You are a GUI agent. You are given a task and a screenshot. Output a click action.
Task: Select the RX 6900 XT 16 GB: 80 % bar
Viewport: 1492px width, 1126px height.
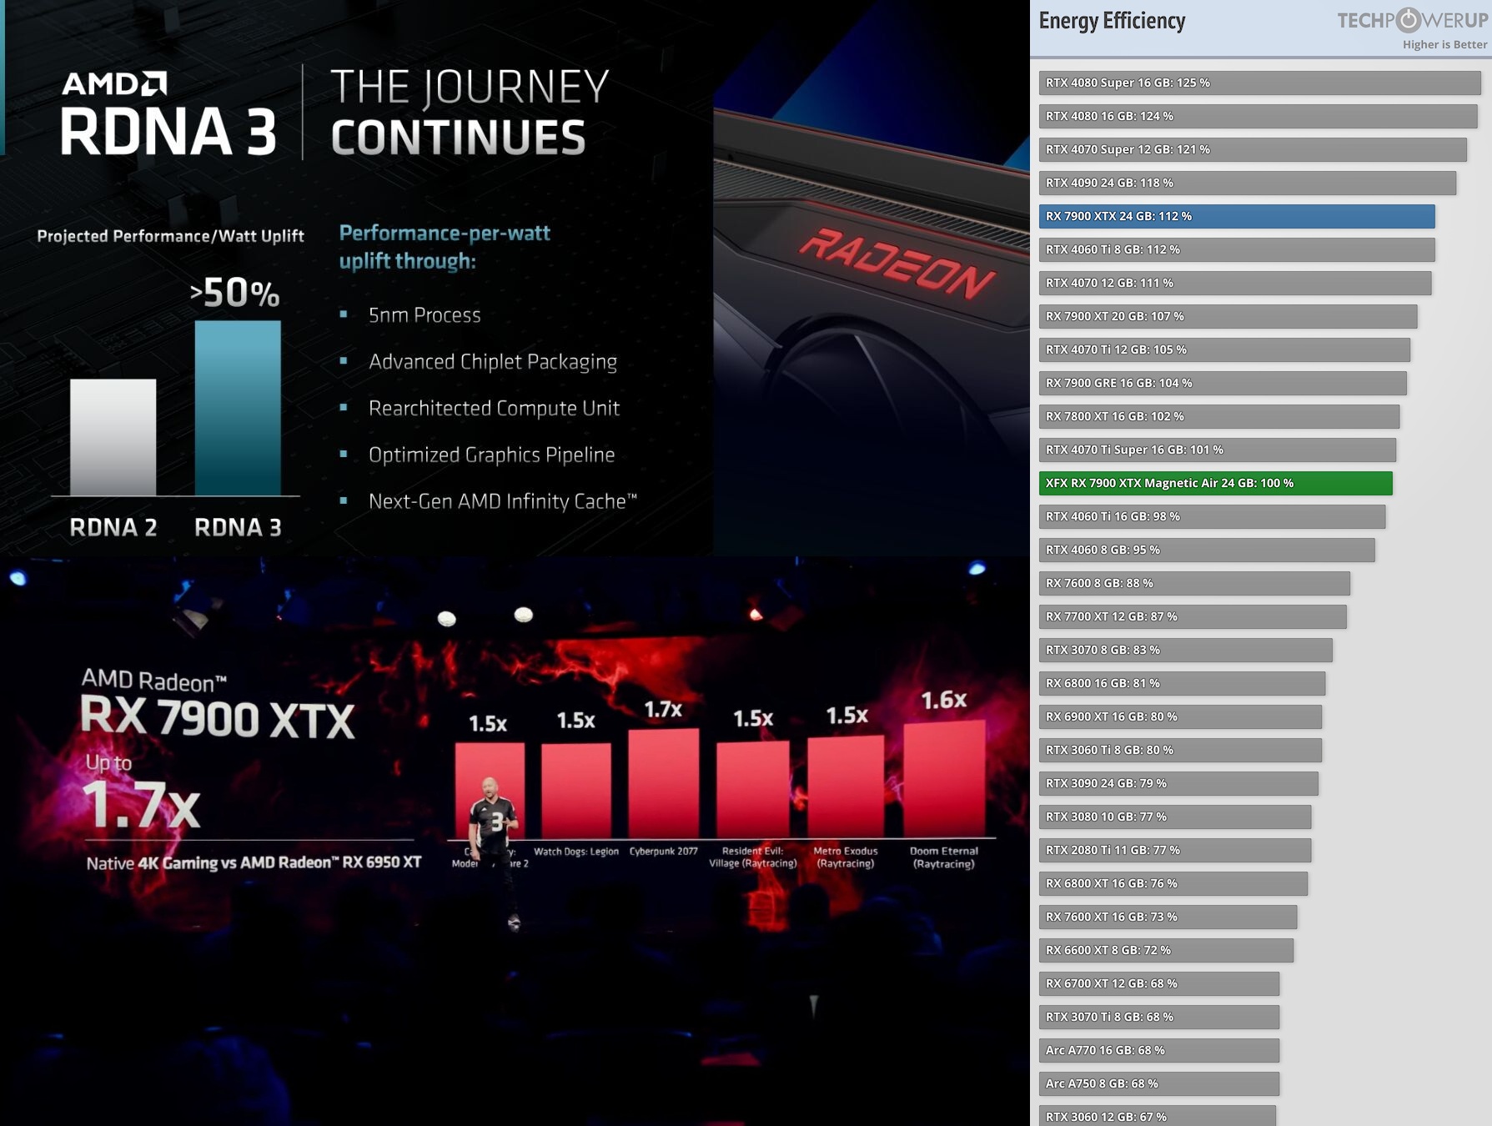[1180, 716]
